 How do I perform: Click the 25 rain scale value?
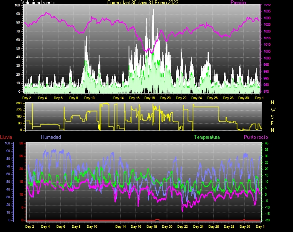pos(21,156)
